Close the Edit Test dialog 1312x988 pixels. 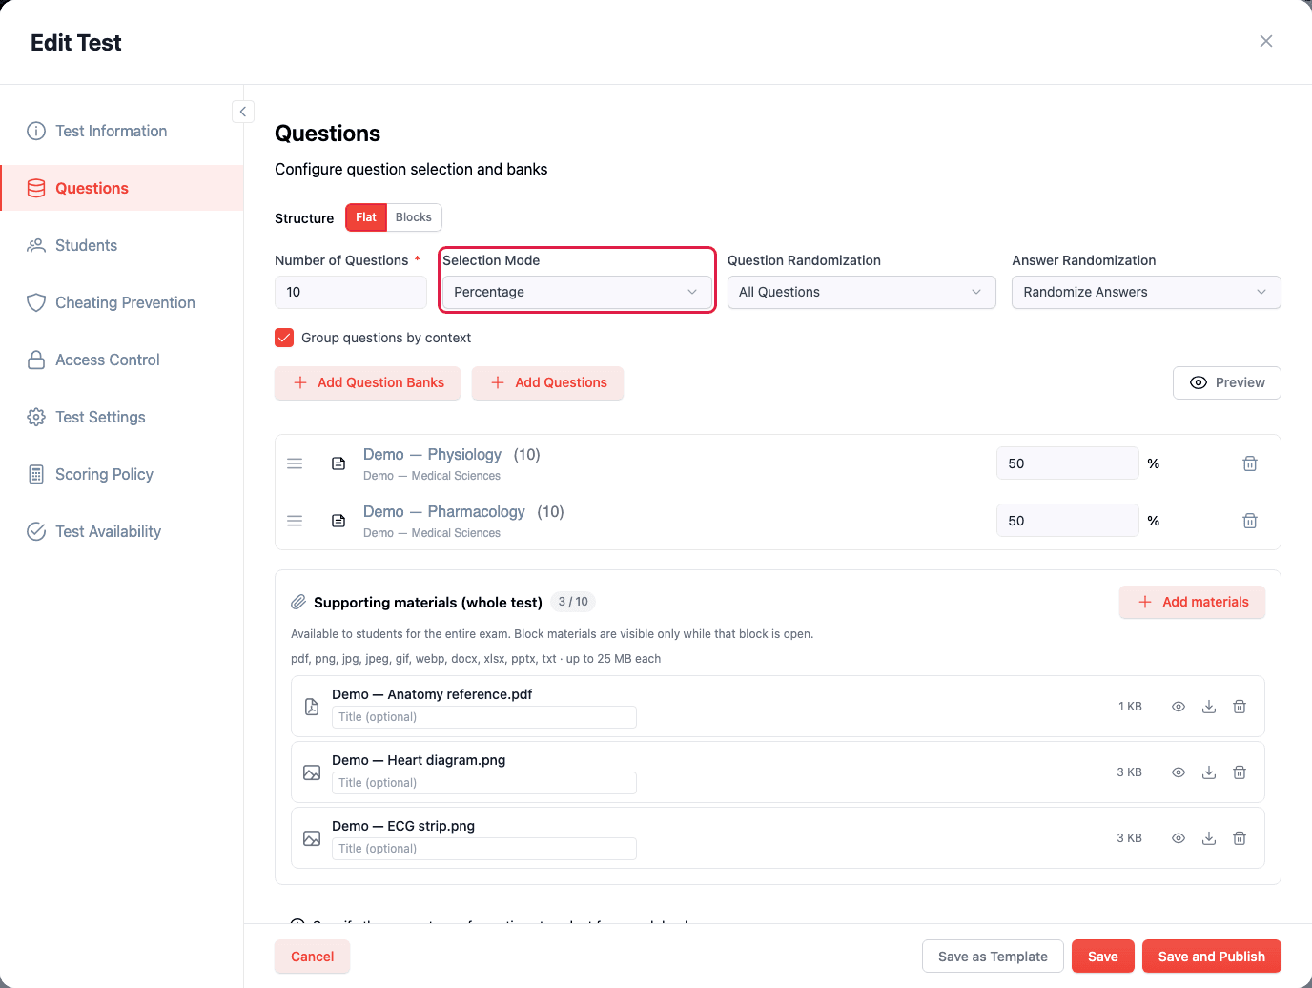point(1266,41)
